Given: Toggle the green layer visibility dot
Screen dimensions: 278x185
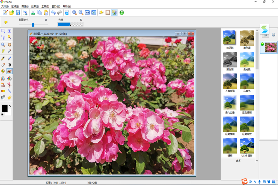Looking at the screenshot, I should pyautogui.click(x=262, y=44).
